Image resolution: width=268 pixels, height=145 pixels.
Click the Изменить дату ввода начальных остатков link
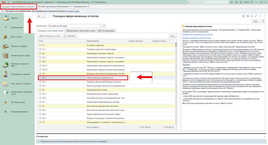198,34
